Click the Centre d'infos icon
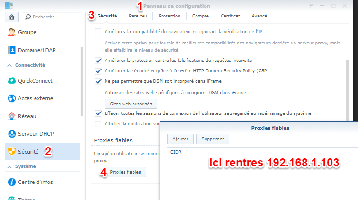Viewport: 358px width, 200px height. tap(12, 182)
